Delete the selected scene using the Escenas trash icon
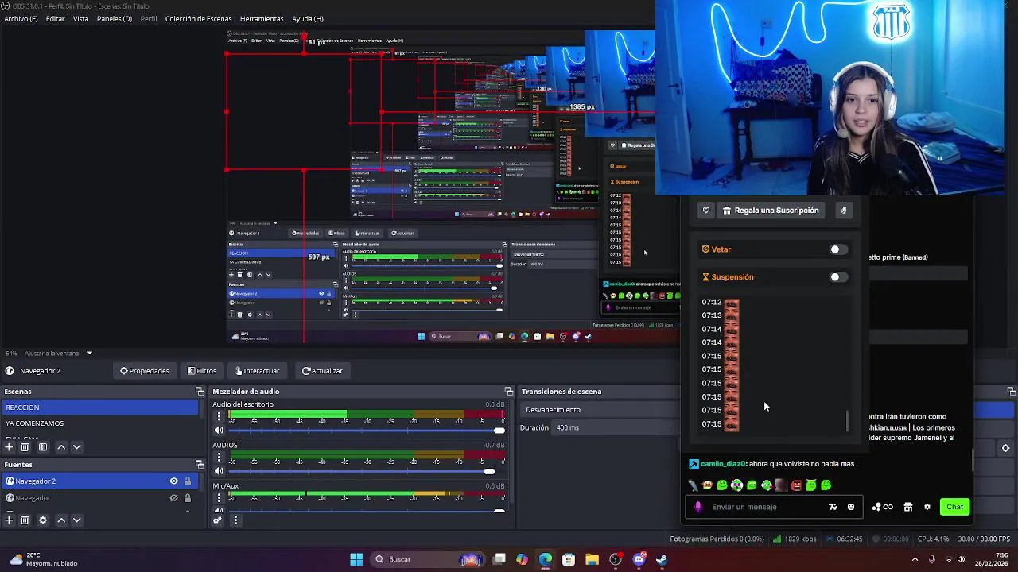Viewport: 1018px width, 572px height. [25, 447]
